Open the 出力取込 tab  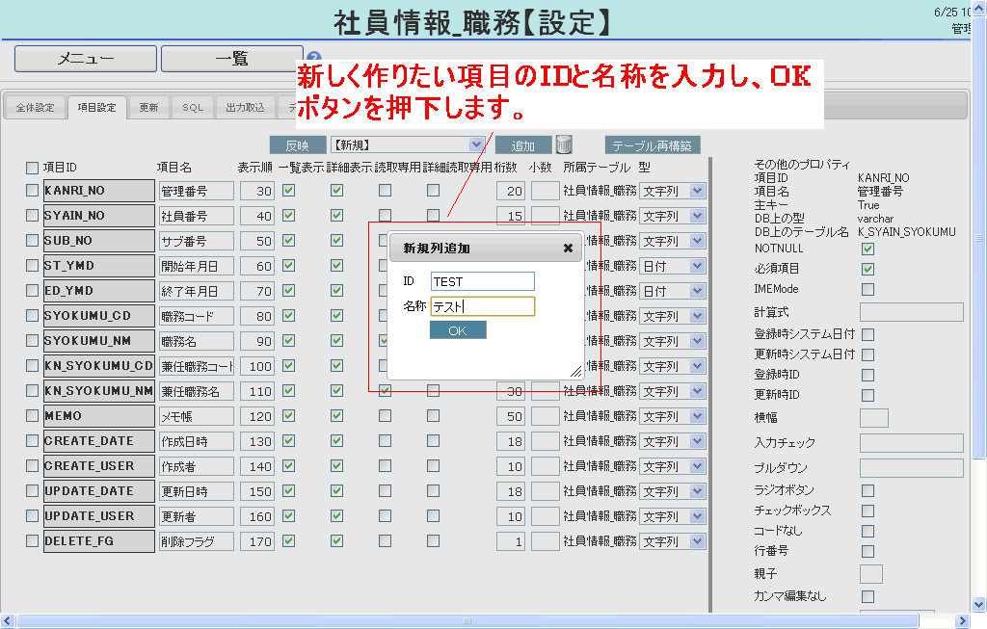tap(240, 108)
